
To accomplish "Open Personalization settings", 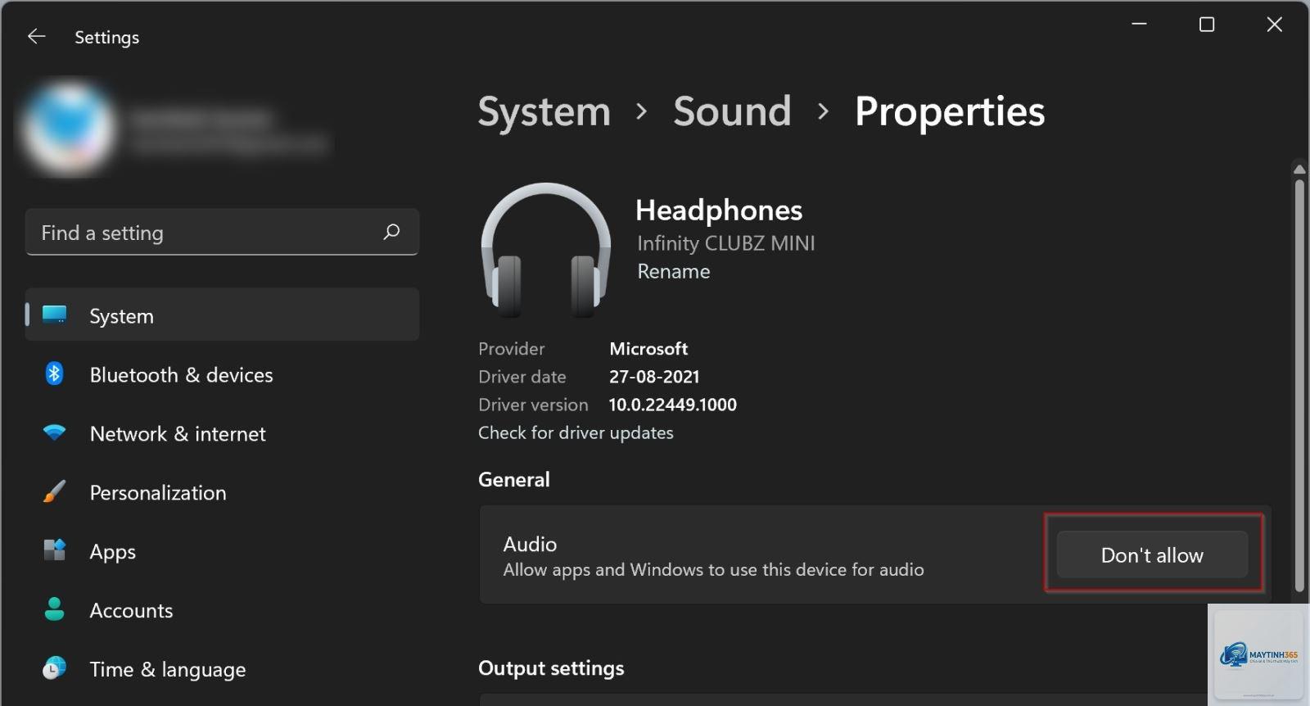I will pos(222,492).
